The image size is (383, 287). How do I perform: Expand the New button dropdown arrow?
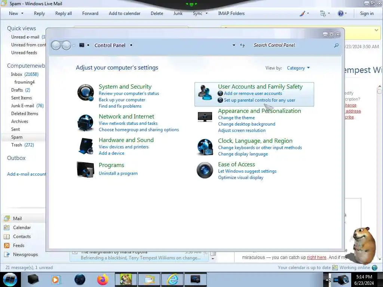click(x=22, y=13)
